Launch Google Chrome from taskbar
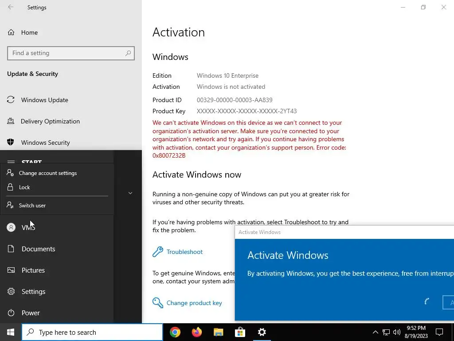 point(175,332)
